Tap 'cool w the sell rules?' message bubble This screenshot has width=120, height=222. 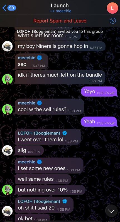tap(50, 107)
